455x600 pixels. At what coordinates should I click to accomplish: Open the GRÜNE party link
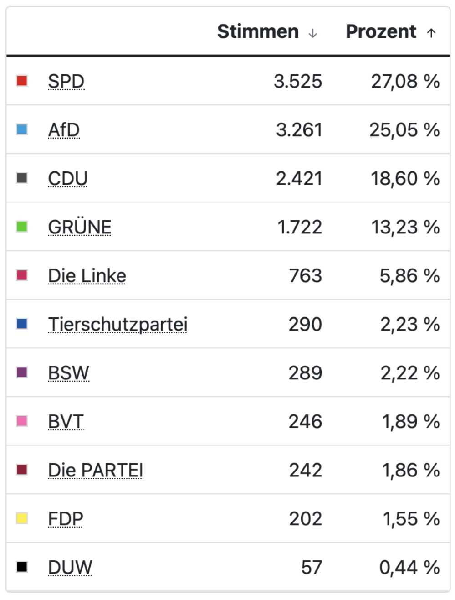pos(80,227)
